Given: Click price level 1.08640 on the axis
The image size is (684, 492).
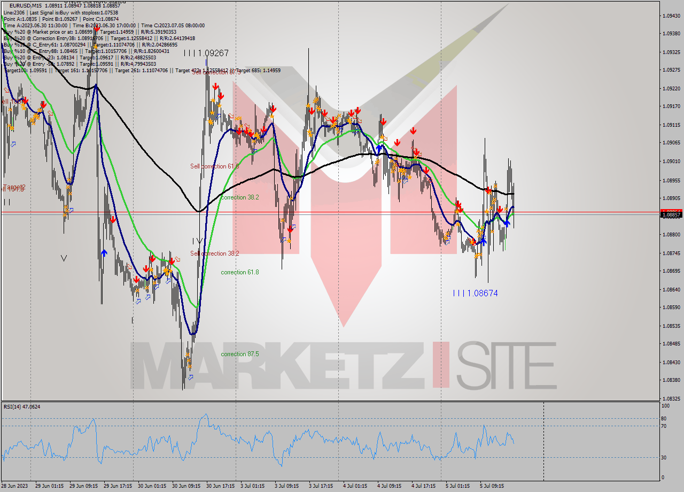Looking at the screenshot, I should pos(671,289).
